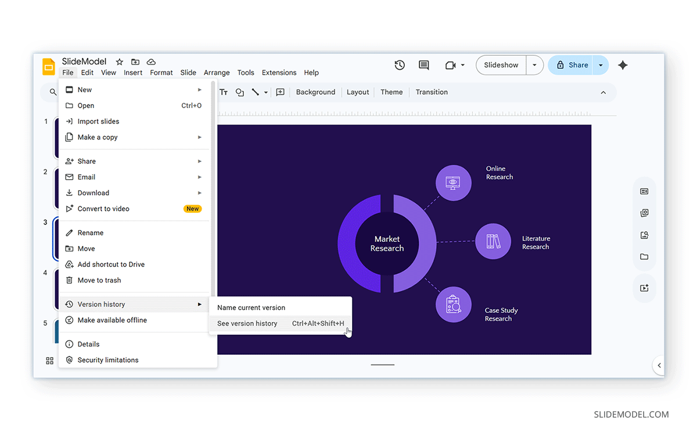Choose Name current version
Image resolution: width=697 pixels, height=432 pixels.
point(281,308)
